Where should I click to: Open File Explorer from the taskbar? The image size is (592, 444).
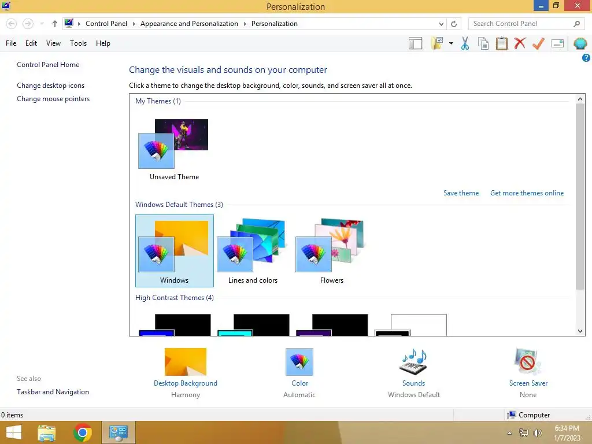tap(47, 432)
